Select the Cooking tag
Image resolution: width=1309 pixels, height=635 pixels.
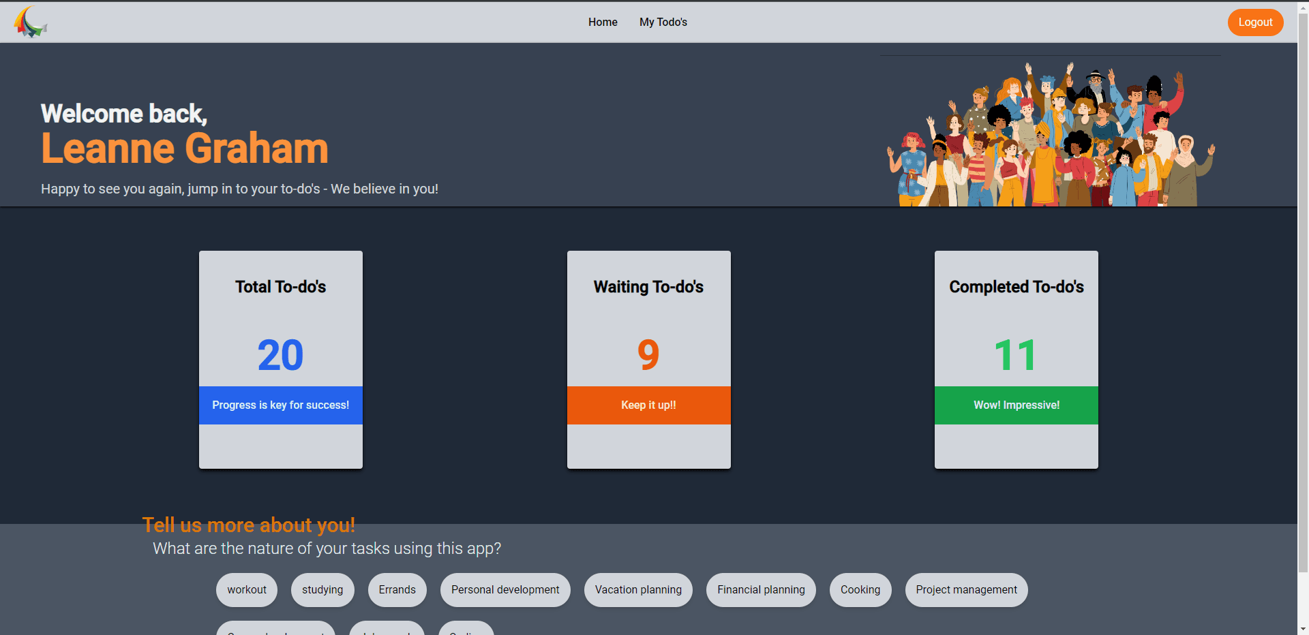click(x=860, y=589)
